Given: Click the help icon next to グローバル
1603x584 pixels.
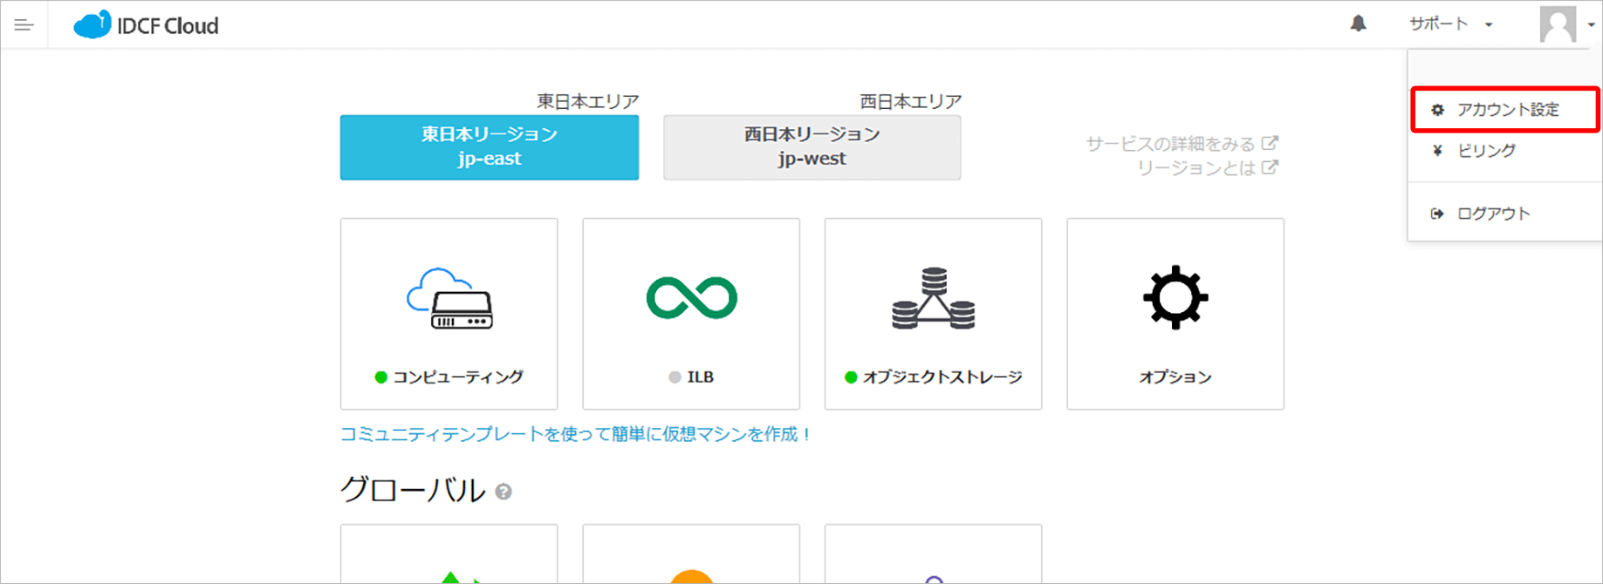Looking at the screenshot, I should [504, 492].
